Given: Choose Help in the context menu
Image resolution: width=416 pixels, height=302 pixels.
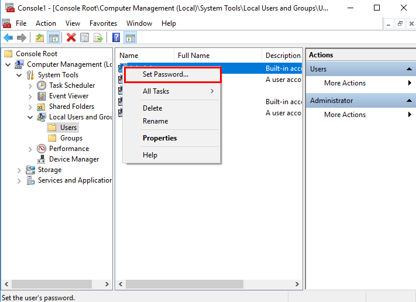Looking at the screenshot, I should (x=173, y=155).
